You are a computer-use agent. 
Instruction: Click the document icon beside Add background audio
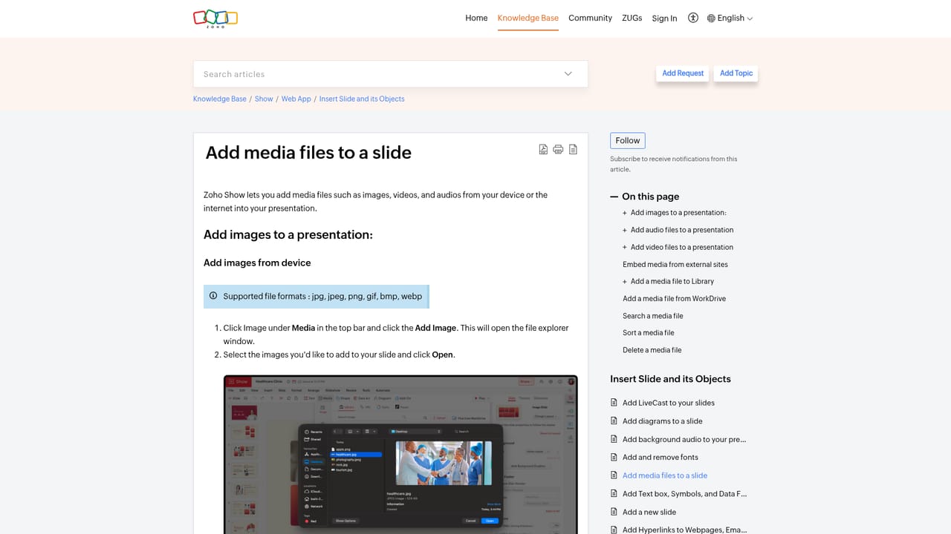point(614,439)
